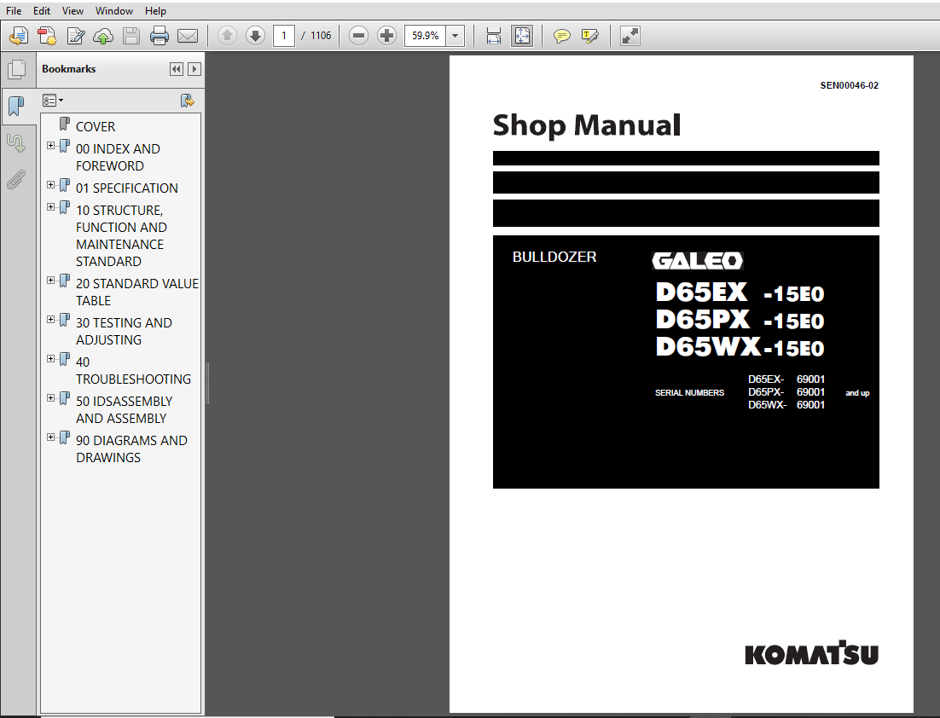Collapse the bookmarks pane with double arrow
This screenshot has width=940, height=718.
pyautogui.click(x=177, y=70)
